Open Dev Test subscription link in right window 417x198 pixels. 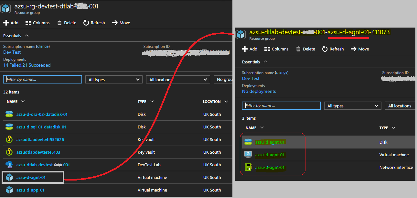[x=251, y=78]
